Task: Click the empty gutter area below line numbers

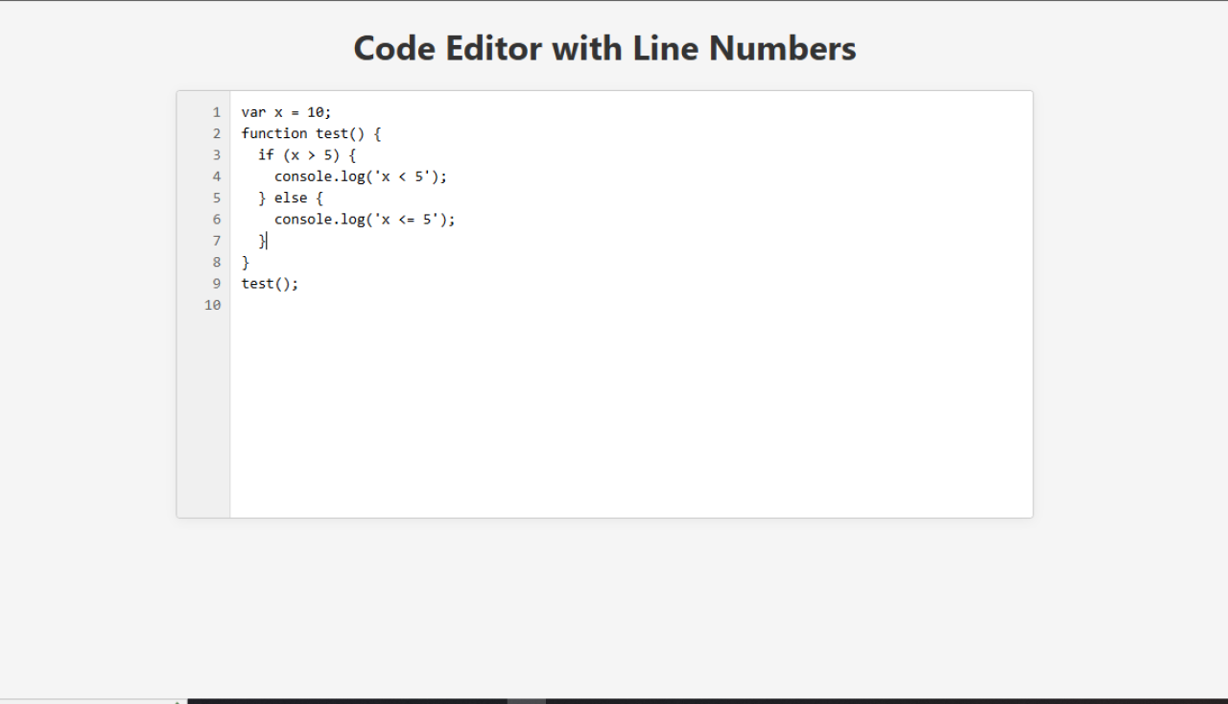Action: point(203,412)
